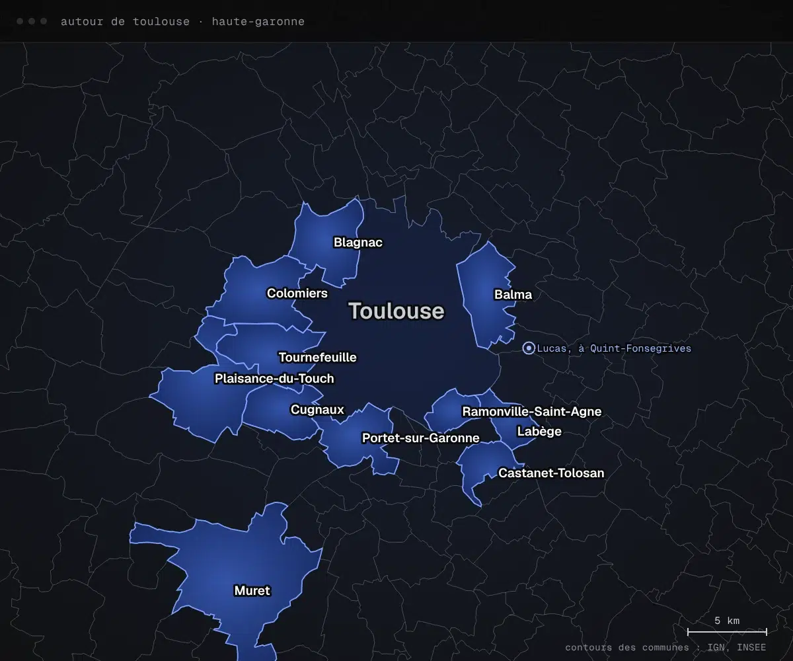Select the Castanet-Tolosan label
The width and height of the screenshot is (793, 661).
[551, 473]
